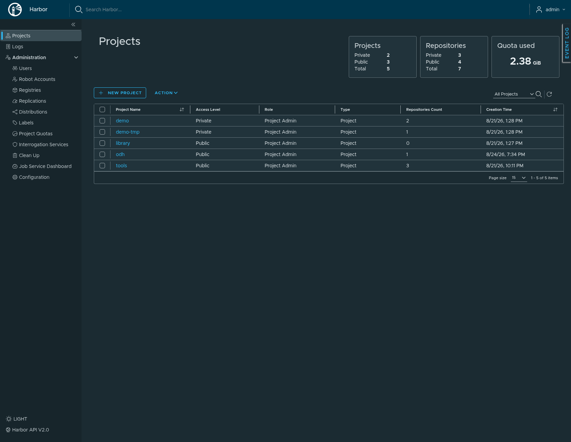The image size is (571, 442).
Task: Click the Projects sidebar icon
Action: coord(8,36)
